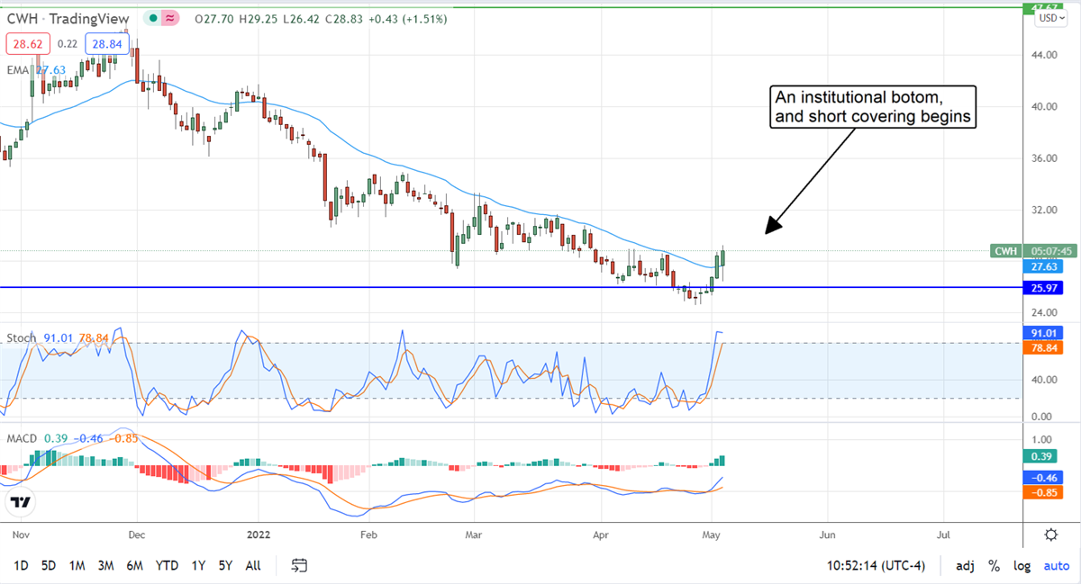1081x584 pixels.
Task: Click the TradingView logo icon
Action: [23, 502]
